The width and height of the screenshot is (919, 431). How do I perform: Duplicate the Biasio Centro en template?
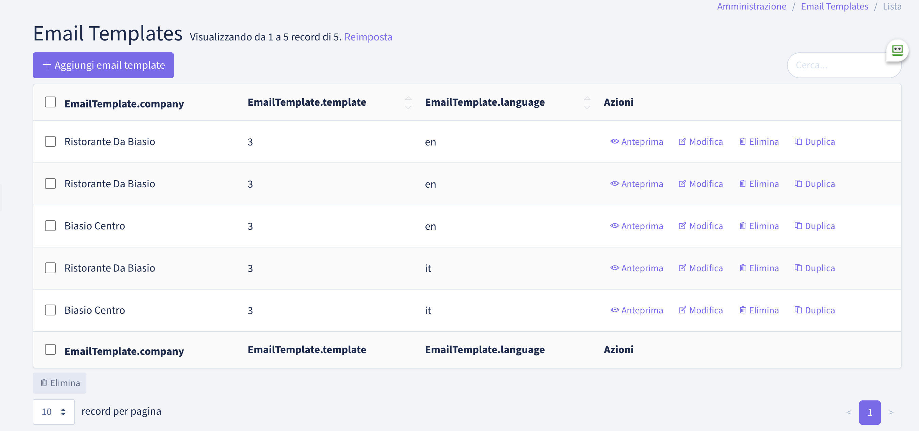(x=815, y=226)
